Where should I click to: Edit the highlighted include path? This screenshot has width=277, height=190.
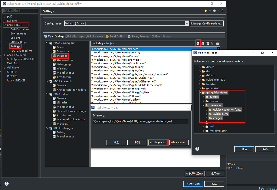click(208, 43)
